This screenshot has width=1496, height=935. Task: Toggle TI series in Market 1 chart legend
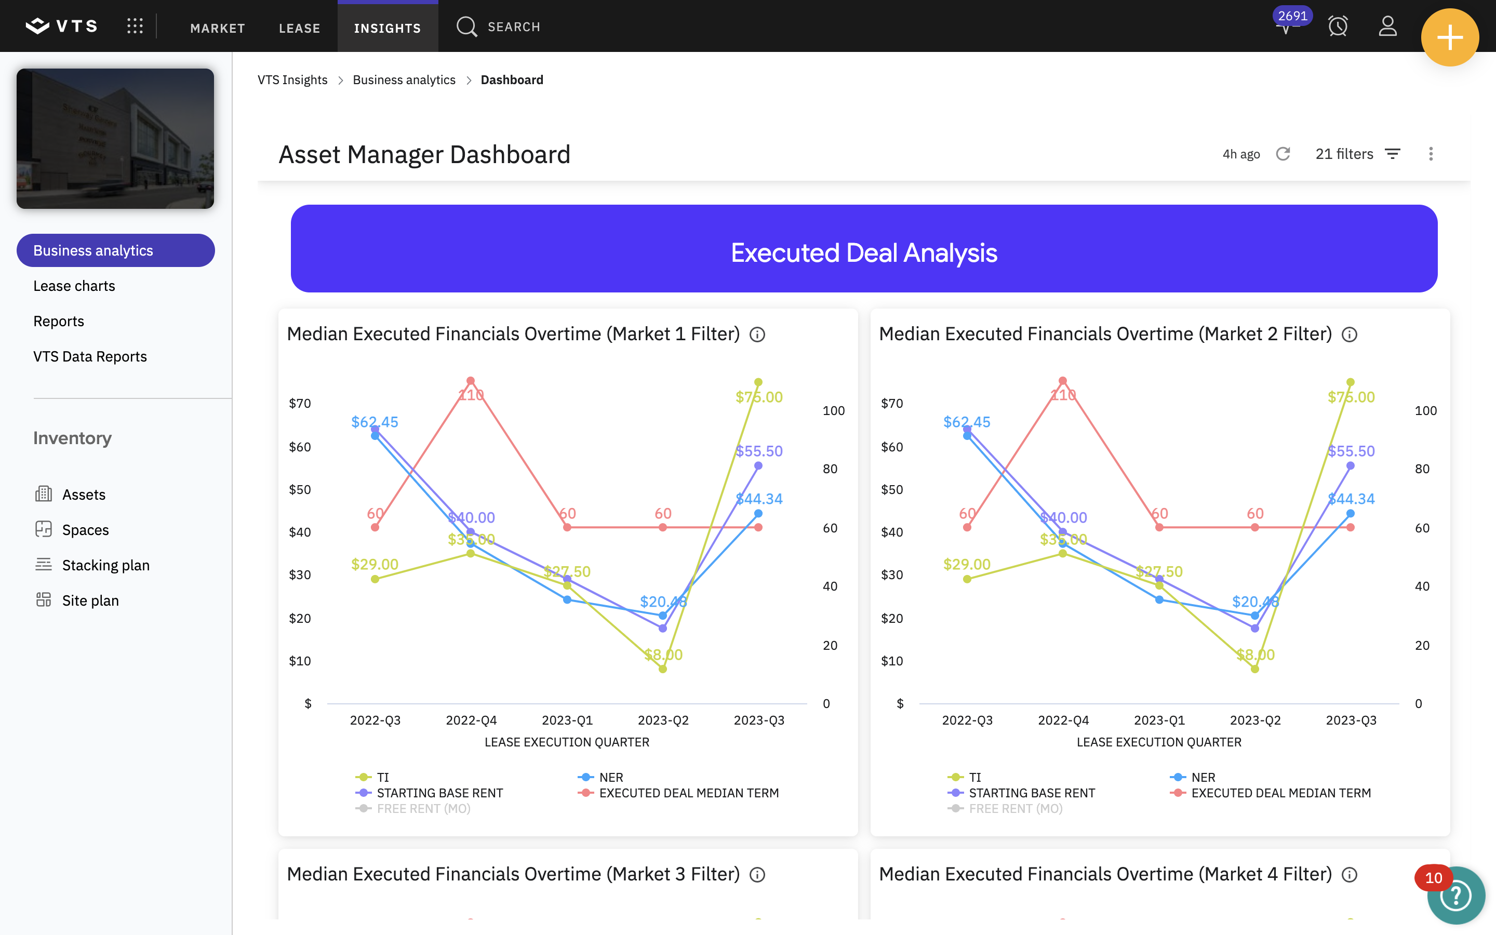coord(372,777)
